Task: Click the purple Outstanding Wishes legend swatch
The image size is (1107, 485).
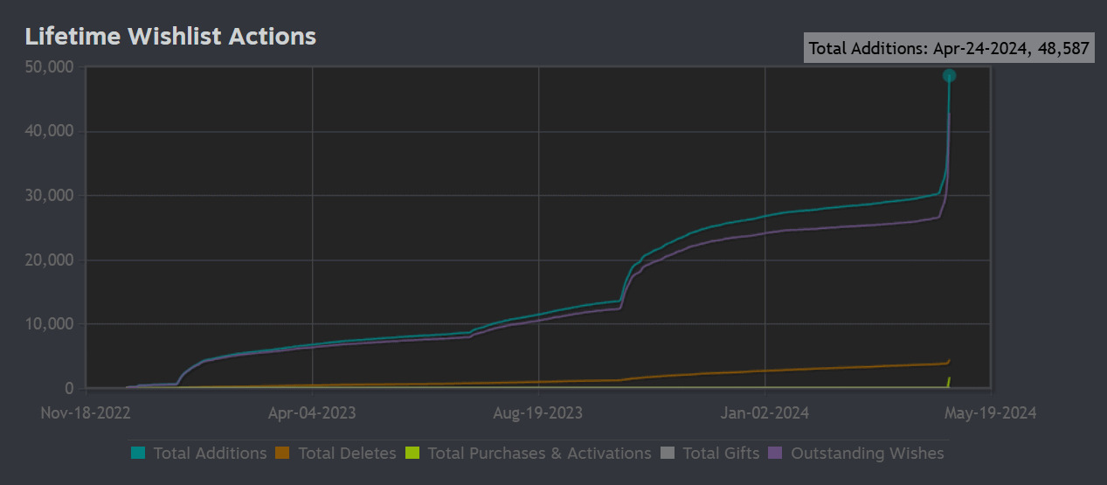Action: [776, 453]
